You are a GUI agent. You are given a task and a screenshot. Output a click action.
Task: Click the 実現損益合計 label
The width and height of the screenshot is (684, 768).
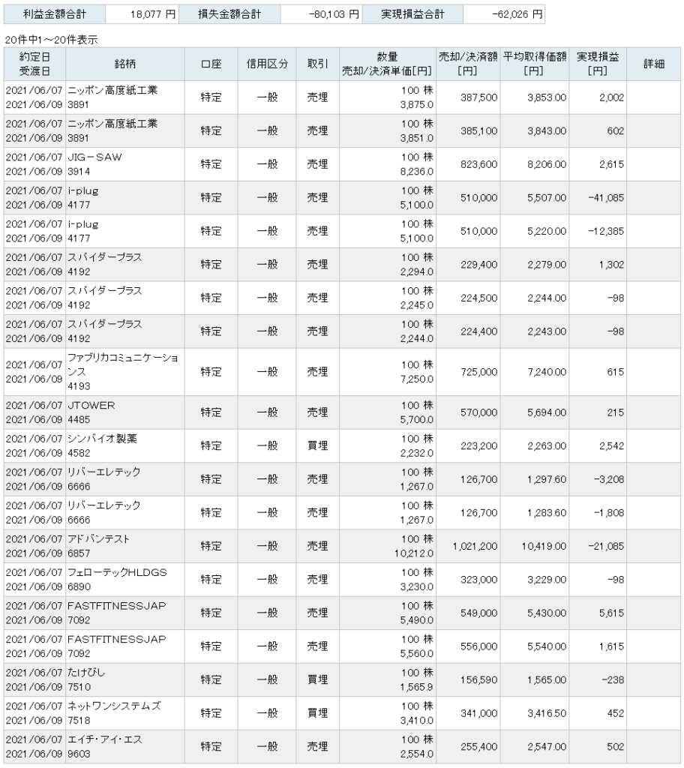[412, 15]
